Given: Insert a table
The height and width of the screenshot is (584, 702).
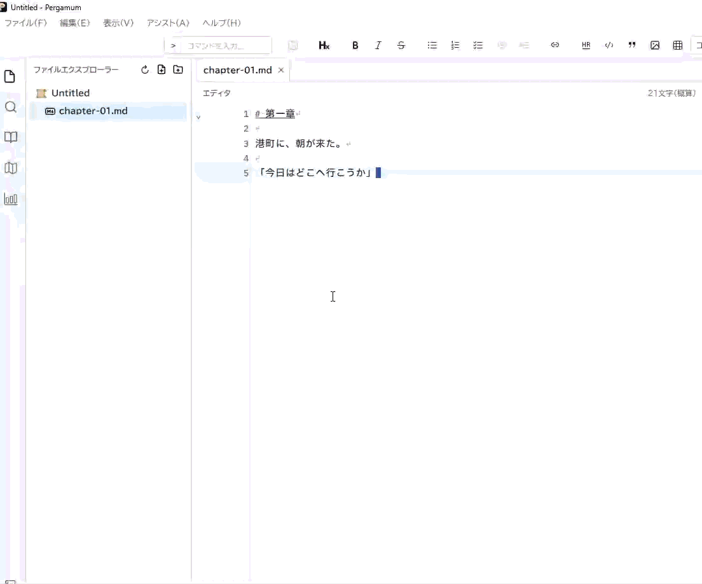Looking at the screenshot, I should [x=678, y=45].
